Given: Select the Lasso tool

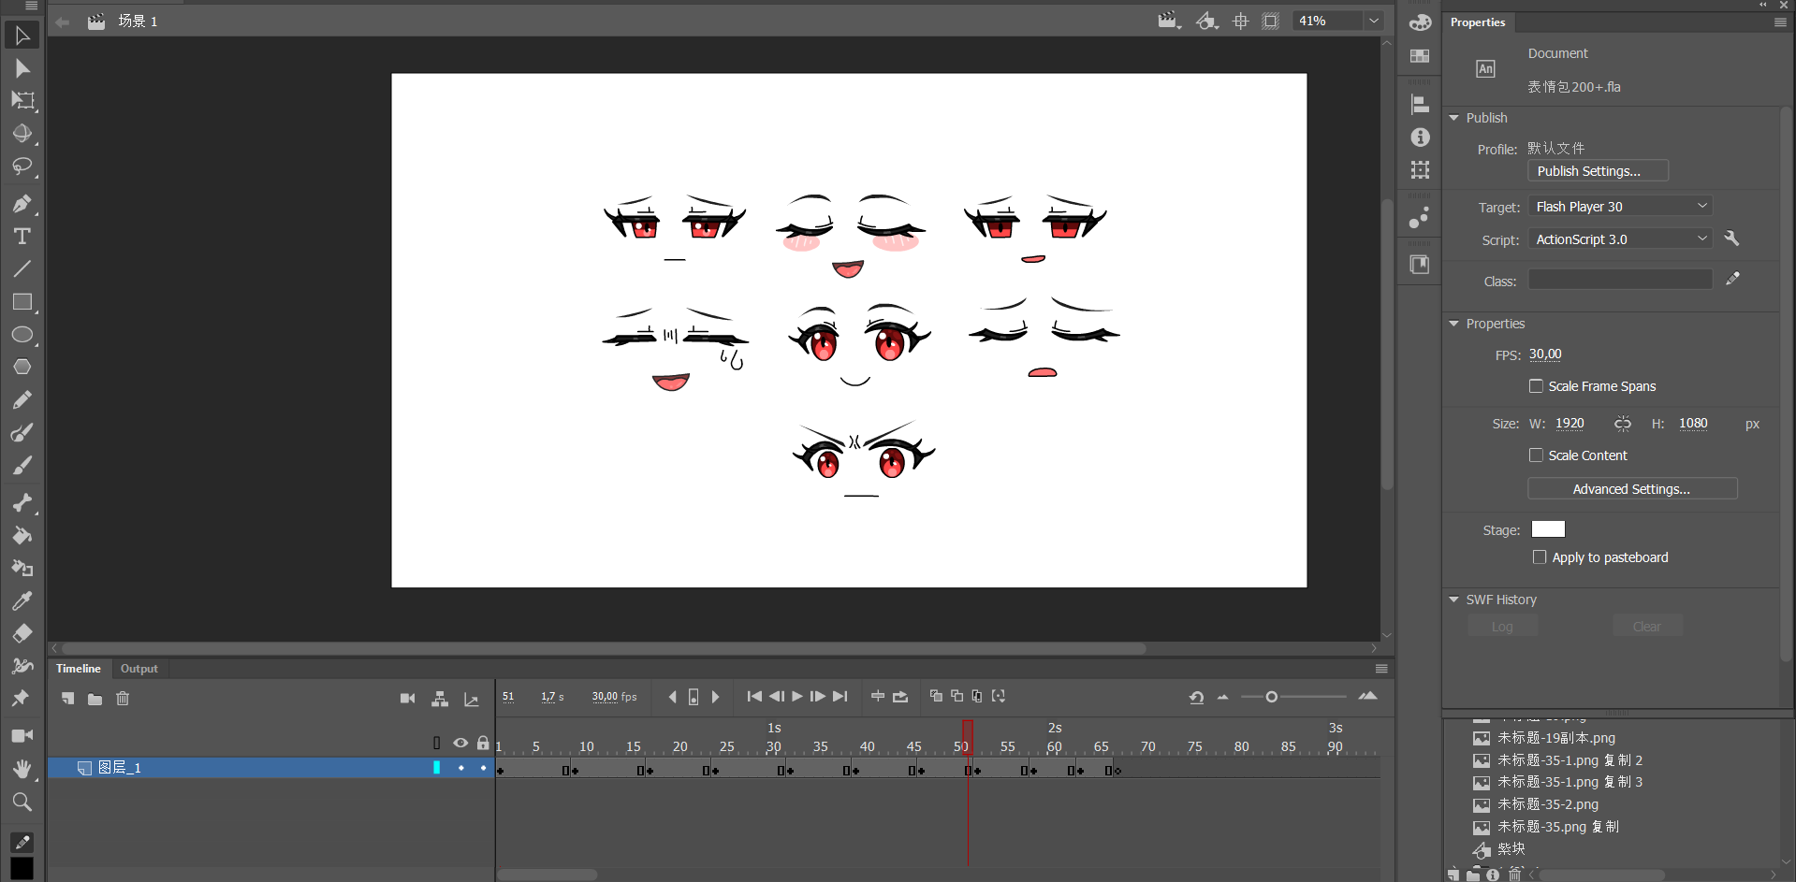Looking at the screenshot, I should pos(22,166).
